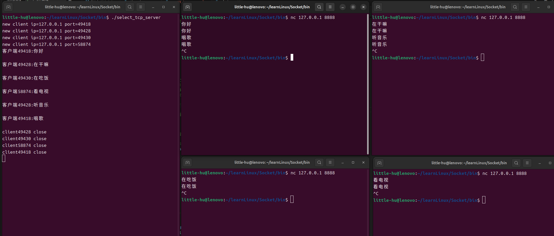
Task: Click the line 'new client ip=127.0.0.1 port=49418'
Action: (x=47, y=24)
